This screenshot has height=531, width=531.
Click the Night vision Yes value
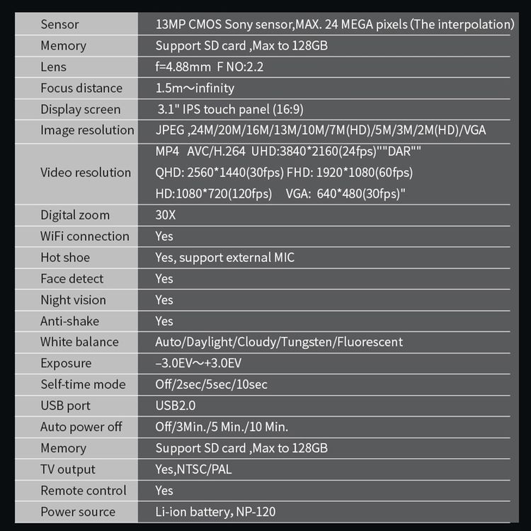164,300
